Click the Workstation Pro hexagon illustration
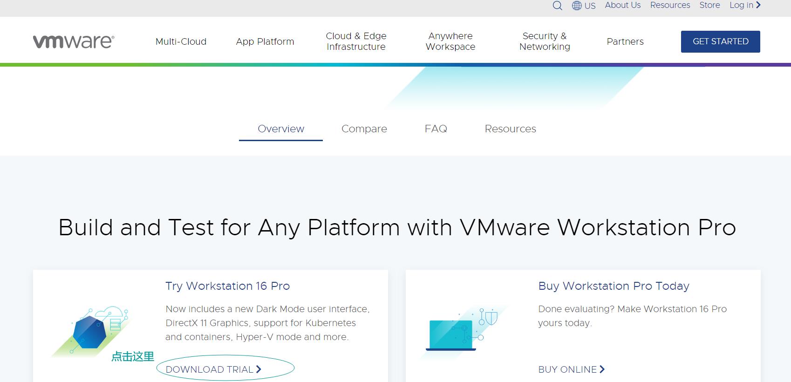 pos(91,332)
